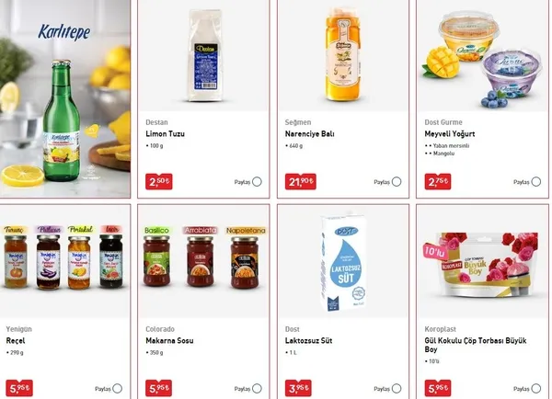Open the Koroplast garbage bag image
This screenshot has height=399, width=552.
[483, 261]
